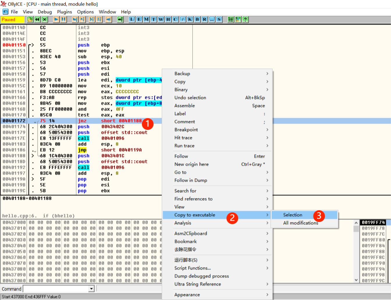Click the Help question mark toolbar icon
391x300 pixels.
tap(245, 20)
